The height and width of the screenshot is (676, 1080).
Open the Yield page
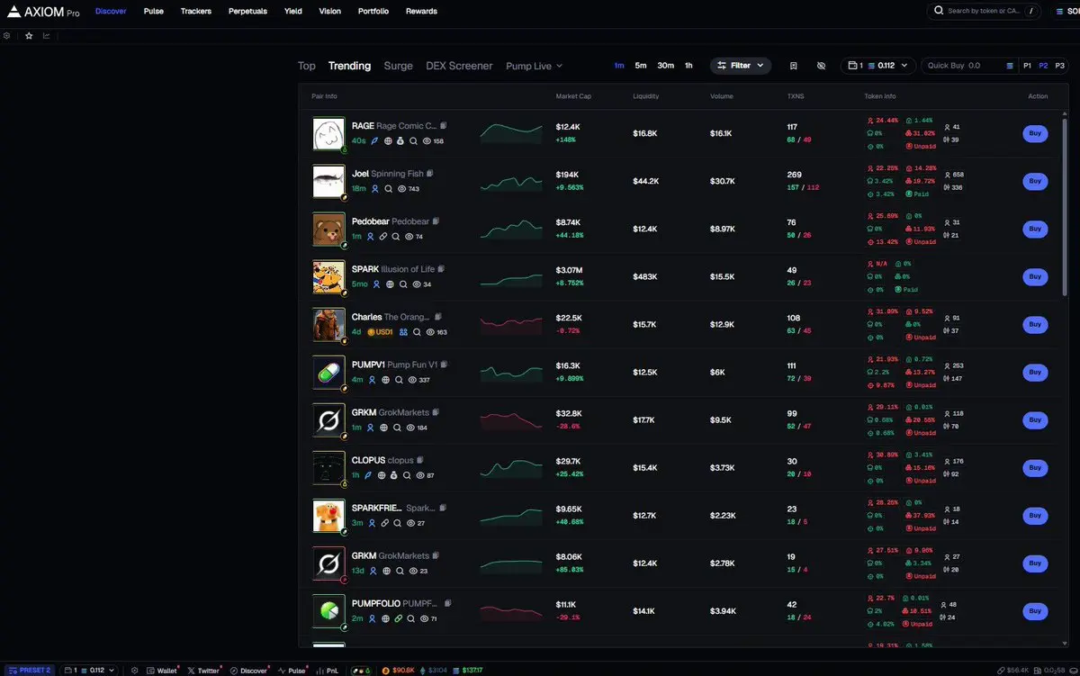coord(293,12)
